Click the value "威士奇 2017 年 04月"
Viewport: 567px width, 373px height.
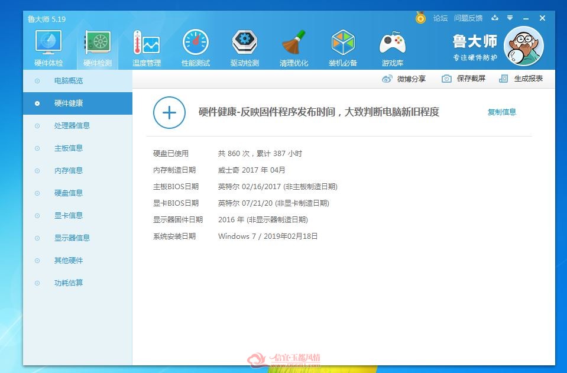[x=252, y=170]
